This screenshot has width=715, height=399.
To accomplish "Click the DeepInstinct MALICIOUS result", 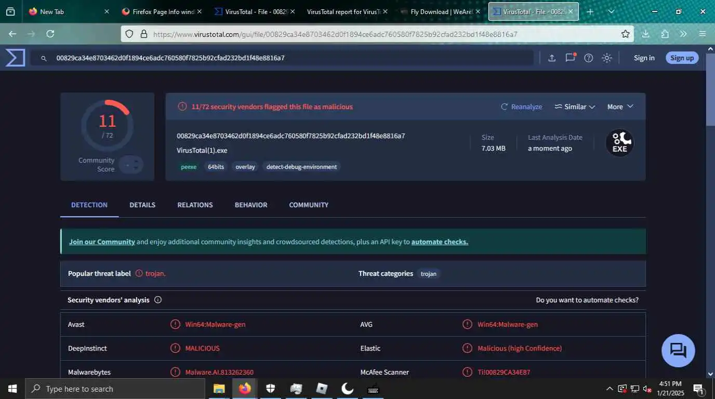I will point(202,348).
